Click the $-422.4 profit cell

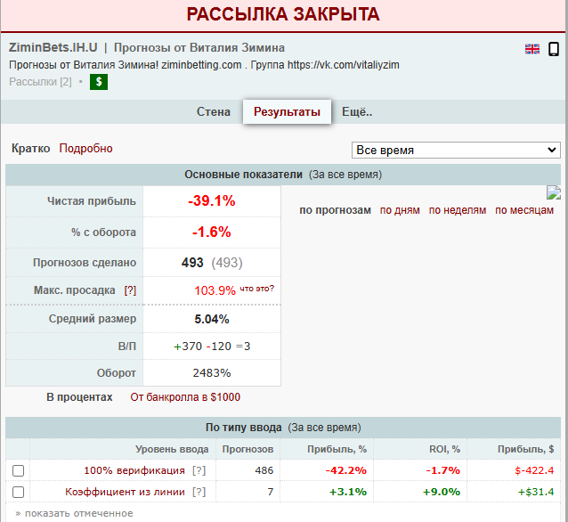coord(534,470)
